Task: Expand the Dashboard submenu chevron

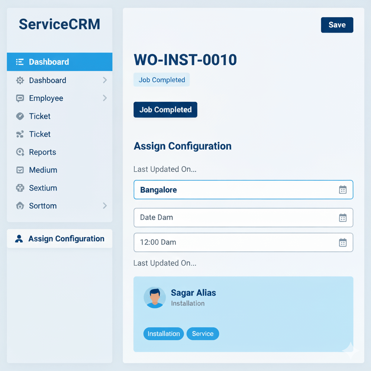Action: [105, 80]
